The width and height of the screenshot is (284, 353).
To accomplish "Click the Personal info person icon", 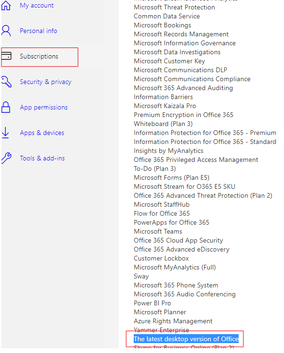I will click(x=6, y=31).
